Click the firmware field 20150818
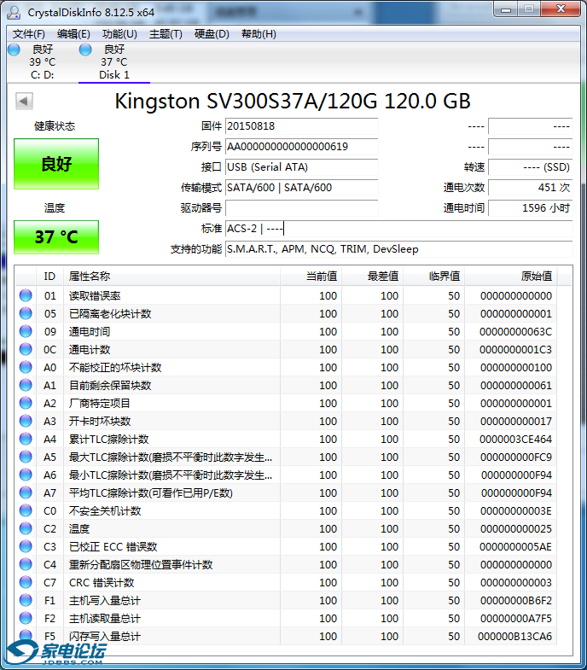The image size is (587, 670). click(x=302, y=126)
